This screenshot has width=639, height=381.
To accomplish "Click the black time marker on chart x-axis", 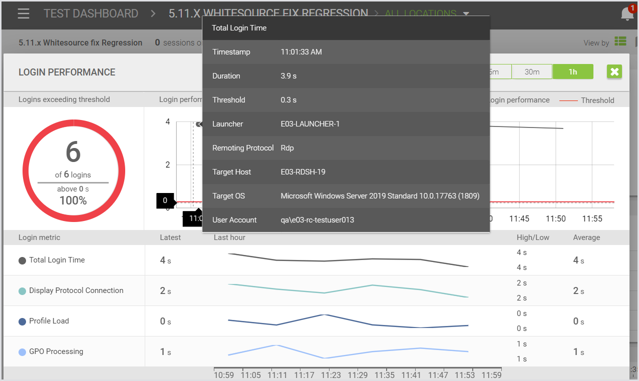I will click(x=193, y=218).
